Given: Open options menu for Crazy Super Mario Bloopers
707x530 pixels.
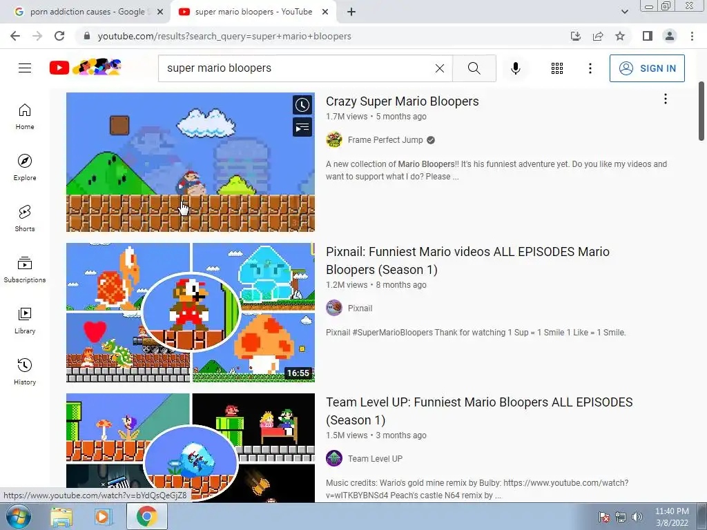Looking at the screenshot, I should [x=665, y=99].
